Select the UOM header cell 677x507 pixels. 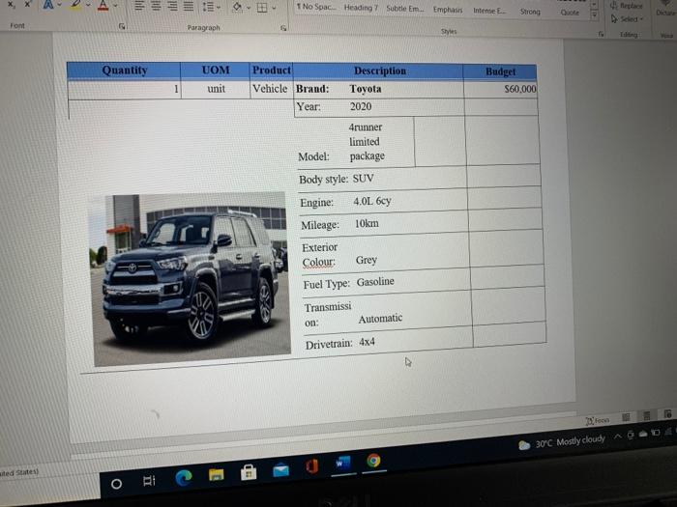pos(216,70)
